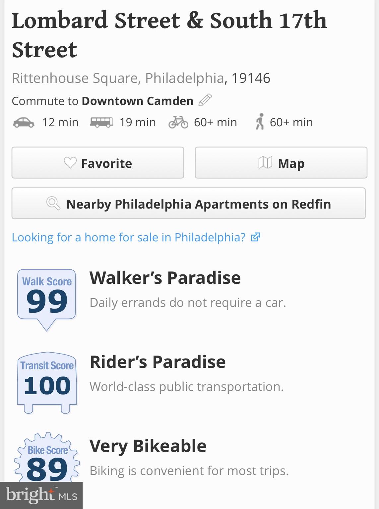Viewport: 379px width, 509px height.
Task: Click the car commute time icon
Action: [24, 123]
